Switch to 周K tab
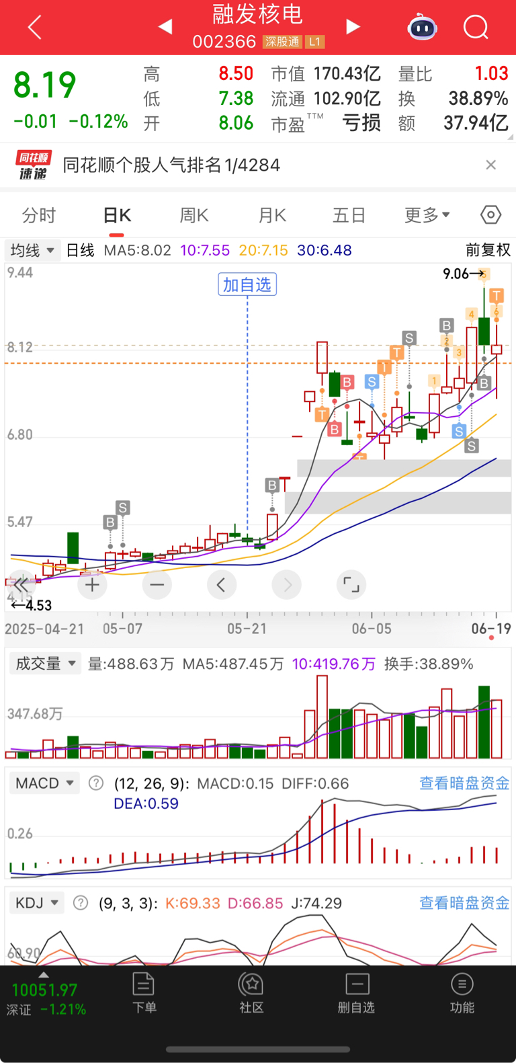 tap(194, 215)
